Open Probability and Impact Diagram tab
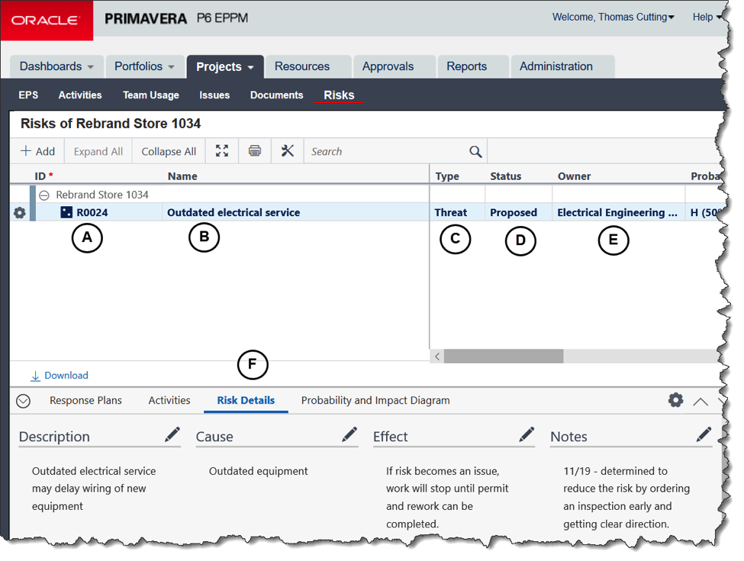This screenshot has width=744, height=561. click(375, 401)
